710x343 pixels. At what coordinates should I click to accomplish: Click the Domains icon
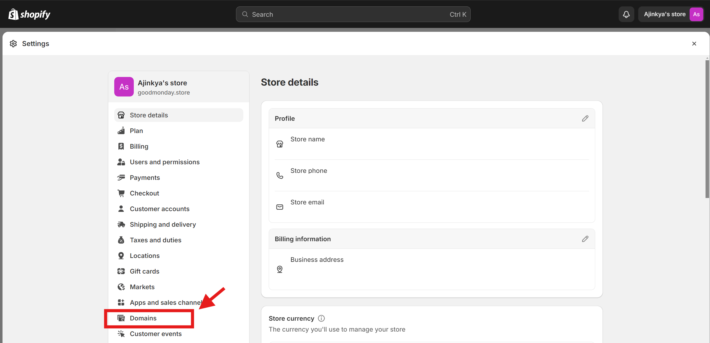pyautogui.click(x=121, y=318)
